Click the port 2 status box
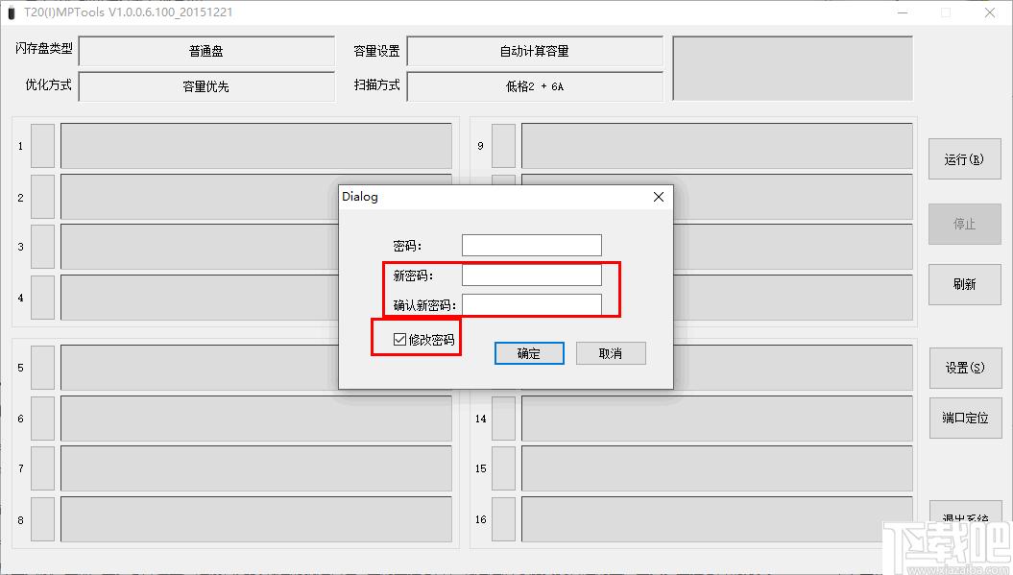Image resolution: width=1013 pixels, height=575 pixels. click(x=42, y=197)
